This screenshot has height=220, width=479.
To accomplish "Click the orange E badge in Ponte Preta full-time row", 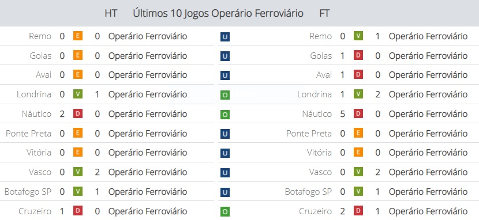I will (358, 133).
